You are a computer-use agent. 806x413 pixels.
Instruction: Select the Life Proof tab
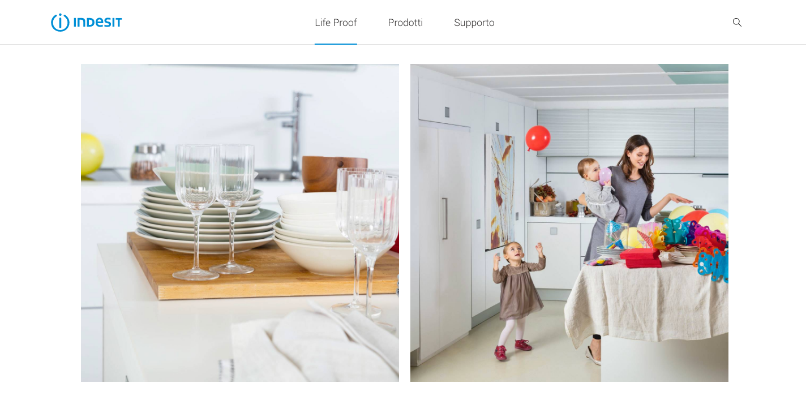point(336,23)
